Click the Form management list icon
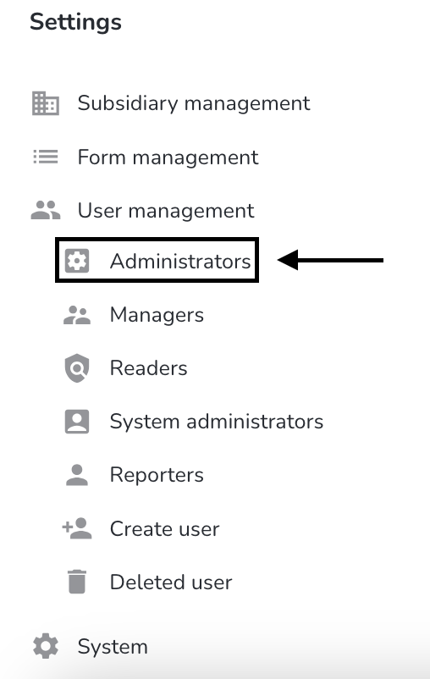Image resolution: width=430 pixels, height=679 pixels. point(46,157)
